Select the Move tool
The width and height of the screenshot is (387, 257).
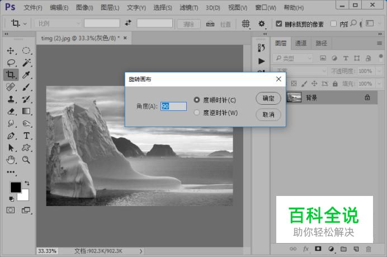[x=11, y=50]
